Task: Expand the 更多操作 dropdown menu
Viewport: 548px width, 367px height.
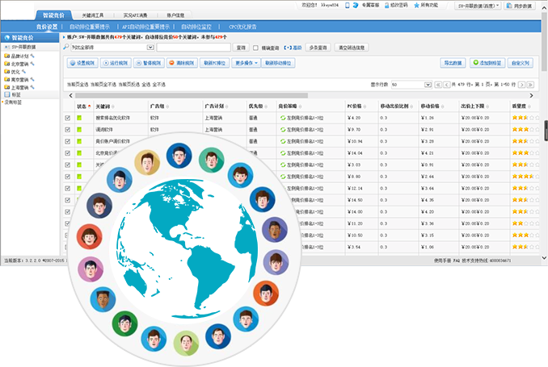Action: coord(247,62)
